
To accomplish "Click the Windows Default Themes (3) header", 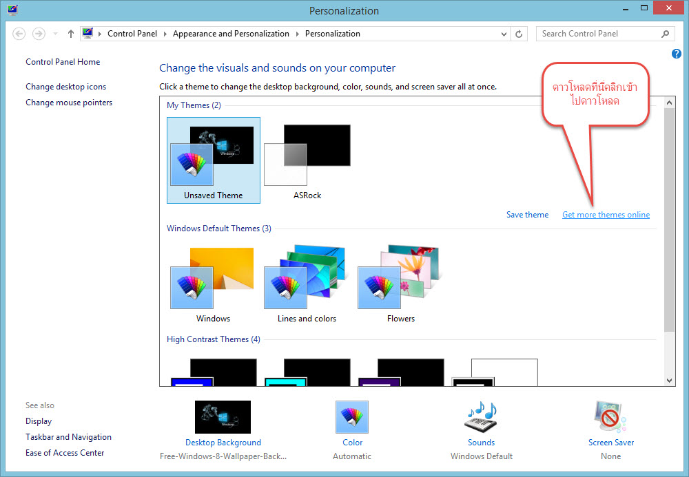I will (219, 229).
